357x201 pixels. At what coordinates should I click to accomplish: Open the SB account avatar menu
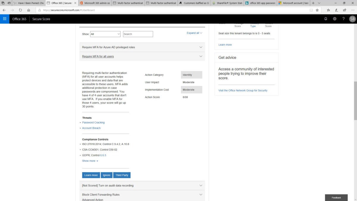coord(352,19)
